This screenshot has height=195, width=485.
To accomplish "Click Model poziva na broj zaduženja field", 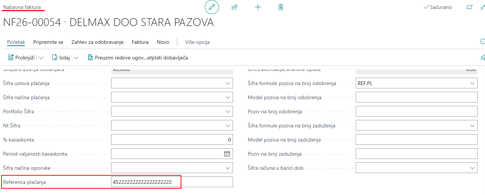I will [x=417, y=140].
